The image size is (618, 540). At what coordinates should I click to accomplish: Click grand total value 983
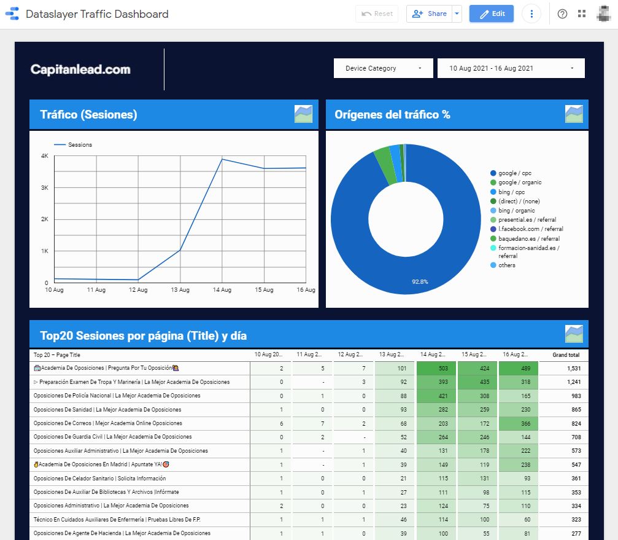[x=576, y=396]
